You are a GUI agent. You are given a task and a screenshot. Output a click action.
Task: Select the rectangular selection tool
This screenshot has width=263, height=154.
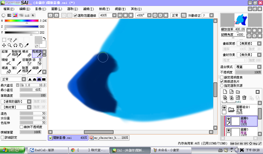[x=4, y=40]
